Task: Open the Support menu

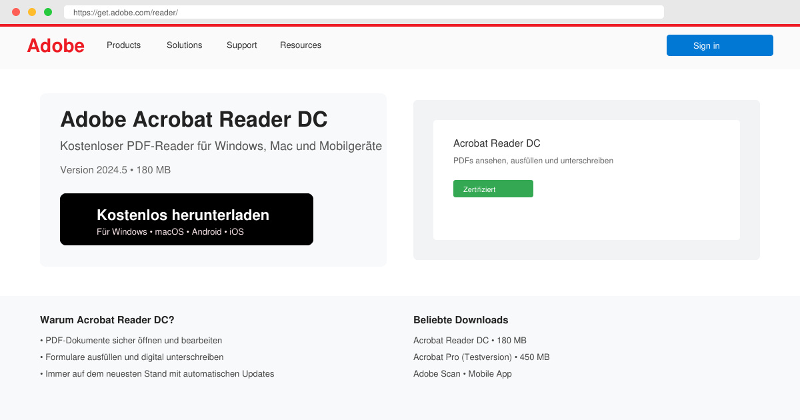Action: click(242, 45)
